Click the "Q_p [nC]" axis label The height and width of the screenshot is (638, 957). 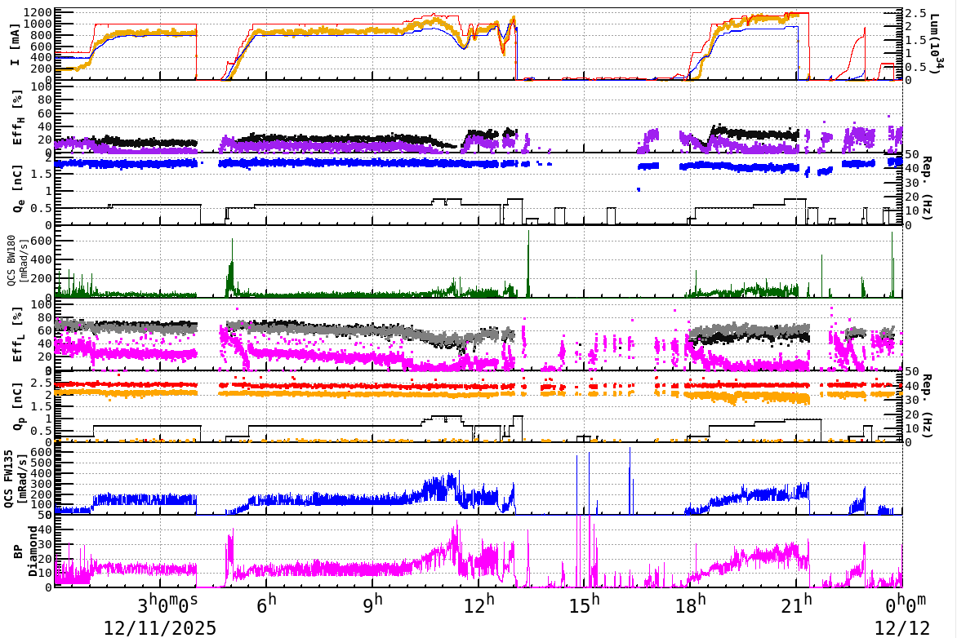18,407
